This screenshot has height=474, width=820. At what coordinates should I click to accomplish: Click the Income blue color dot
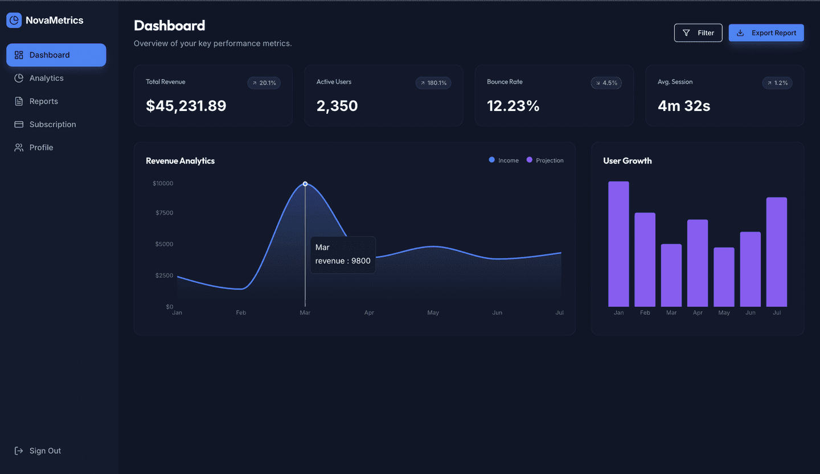tap(492, 160)
